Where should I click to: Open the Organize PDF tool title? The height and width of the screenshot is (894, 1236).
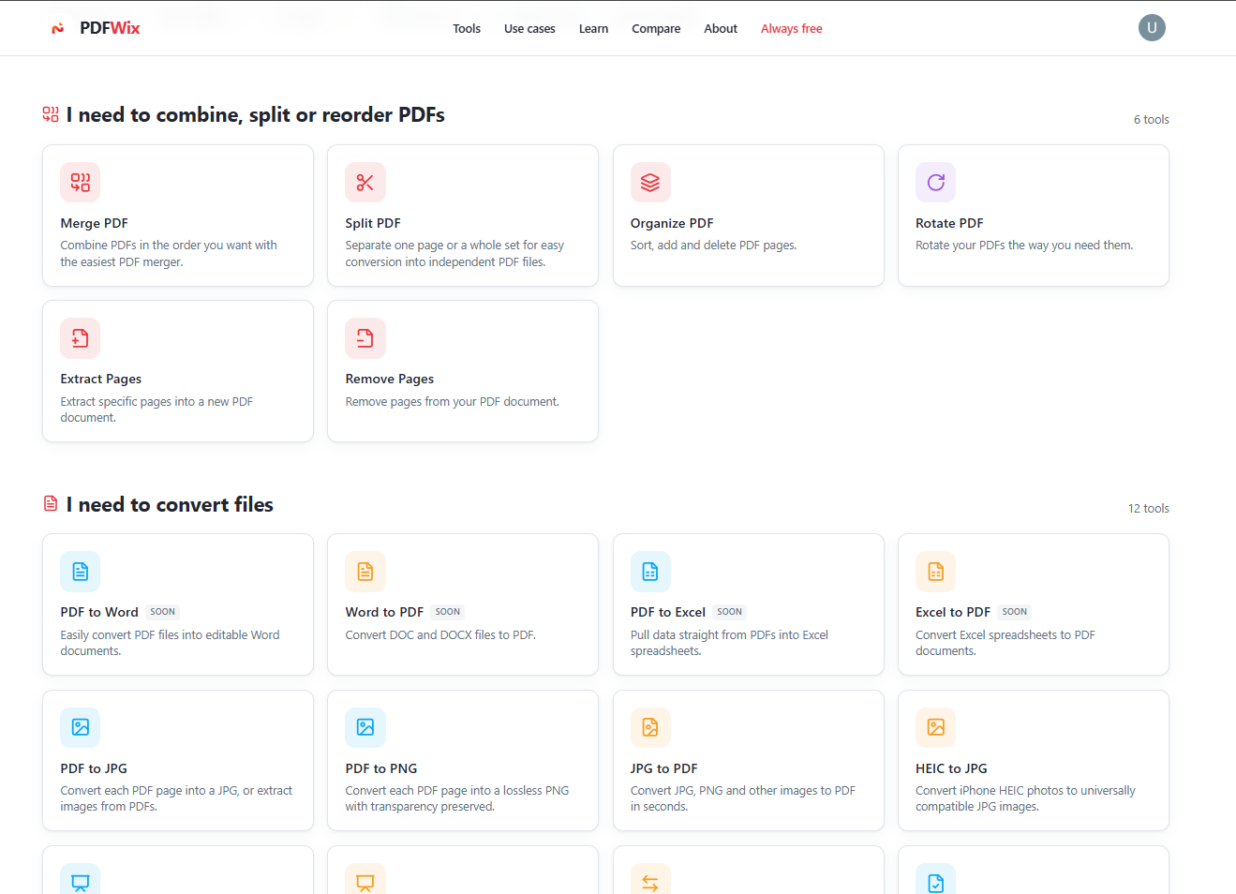tap(672, 223)
